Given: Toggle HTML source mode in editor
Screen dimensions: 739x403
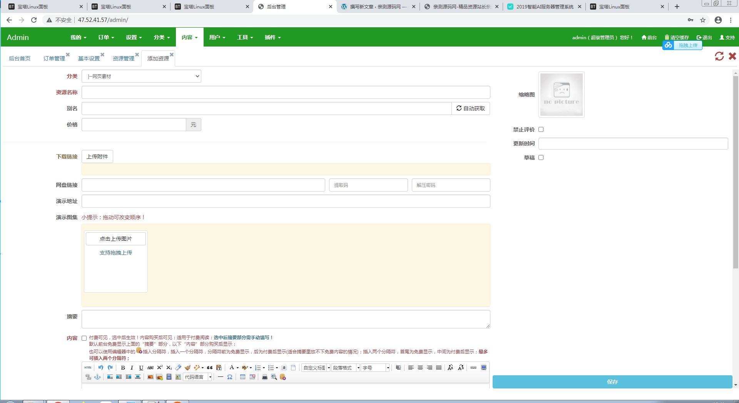Looking at the screenshot, I should tap(88, 368).
